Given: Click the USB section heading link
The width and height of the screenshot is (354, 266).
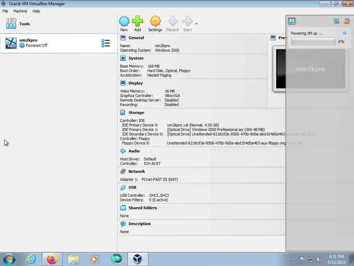Looking at the screenshot, I should click(132, 187).
